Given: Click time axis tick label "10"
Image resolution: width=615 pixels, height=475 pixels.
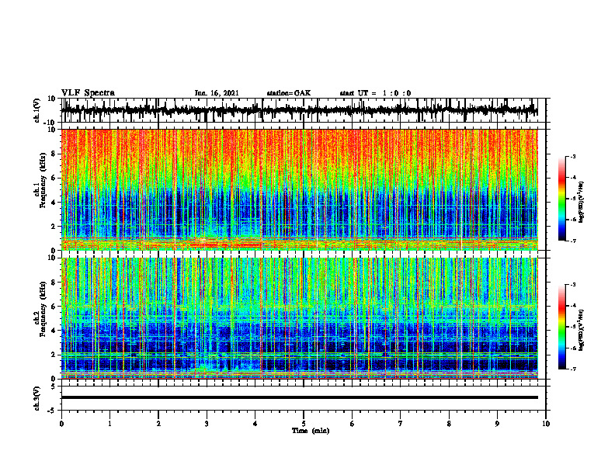Looking at the screenshot, I should point(546,424).
